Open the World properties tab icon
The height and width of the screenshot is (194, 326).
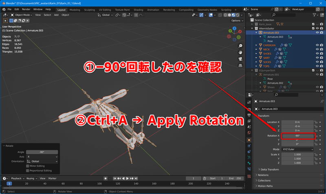249,133
